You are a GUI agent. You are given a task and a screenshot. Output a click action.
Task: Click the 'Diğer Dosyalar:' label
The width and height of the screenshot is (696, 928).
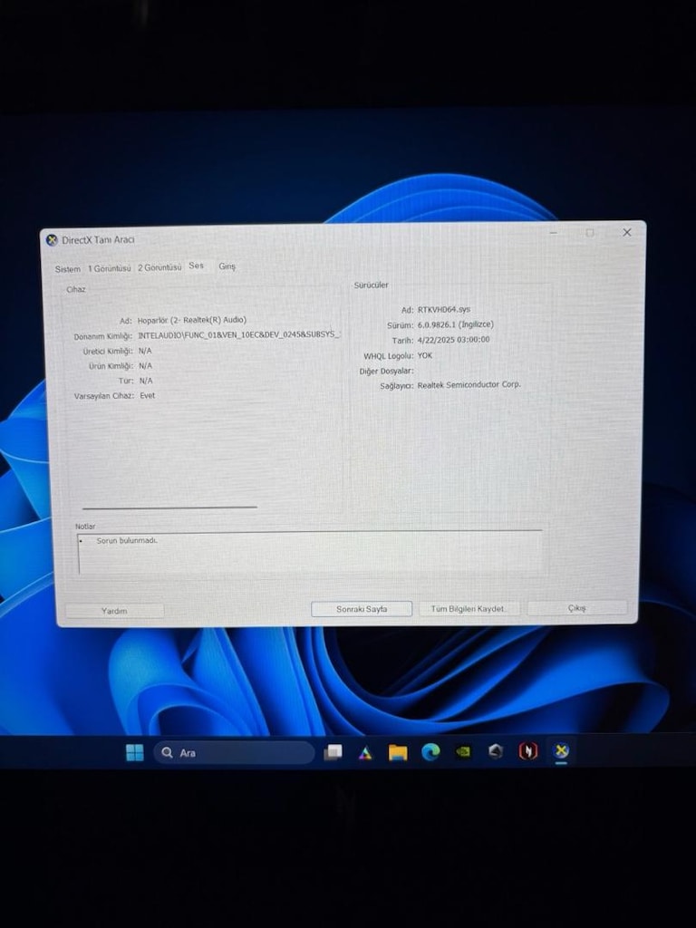point(386,371)
